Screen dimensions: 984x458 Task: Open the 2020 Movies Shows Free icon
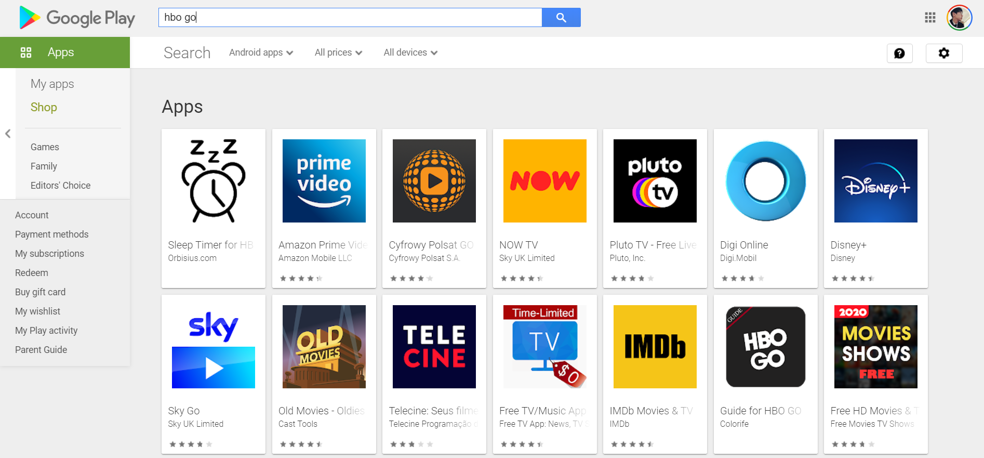[x=876, y=347]
